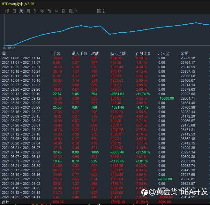This screenshot has height=205, width=210.
Task: Click the -21.58 % percentage cell
Action: (143, 152)
